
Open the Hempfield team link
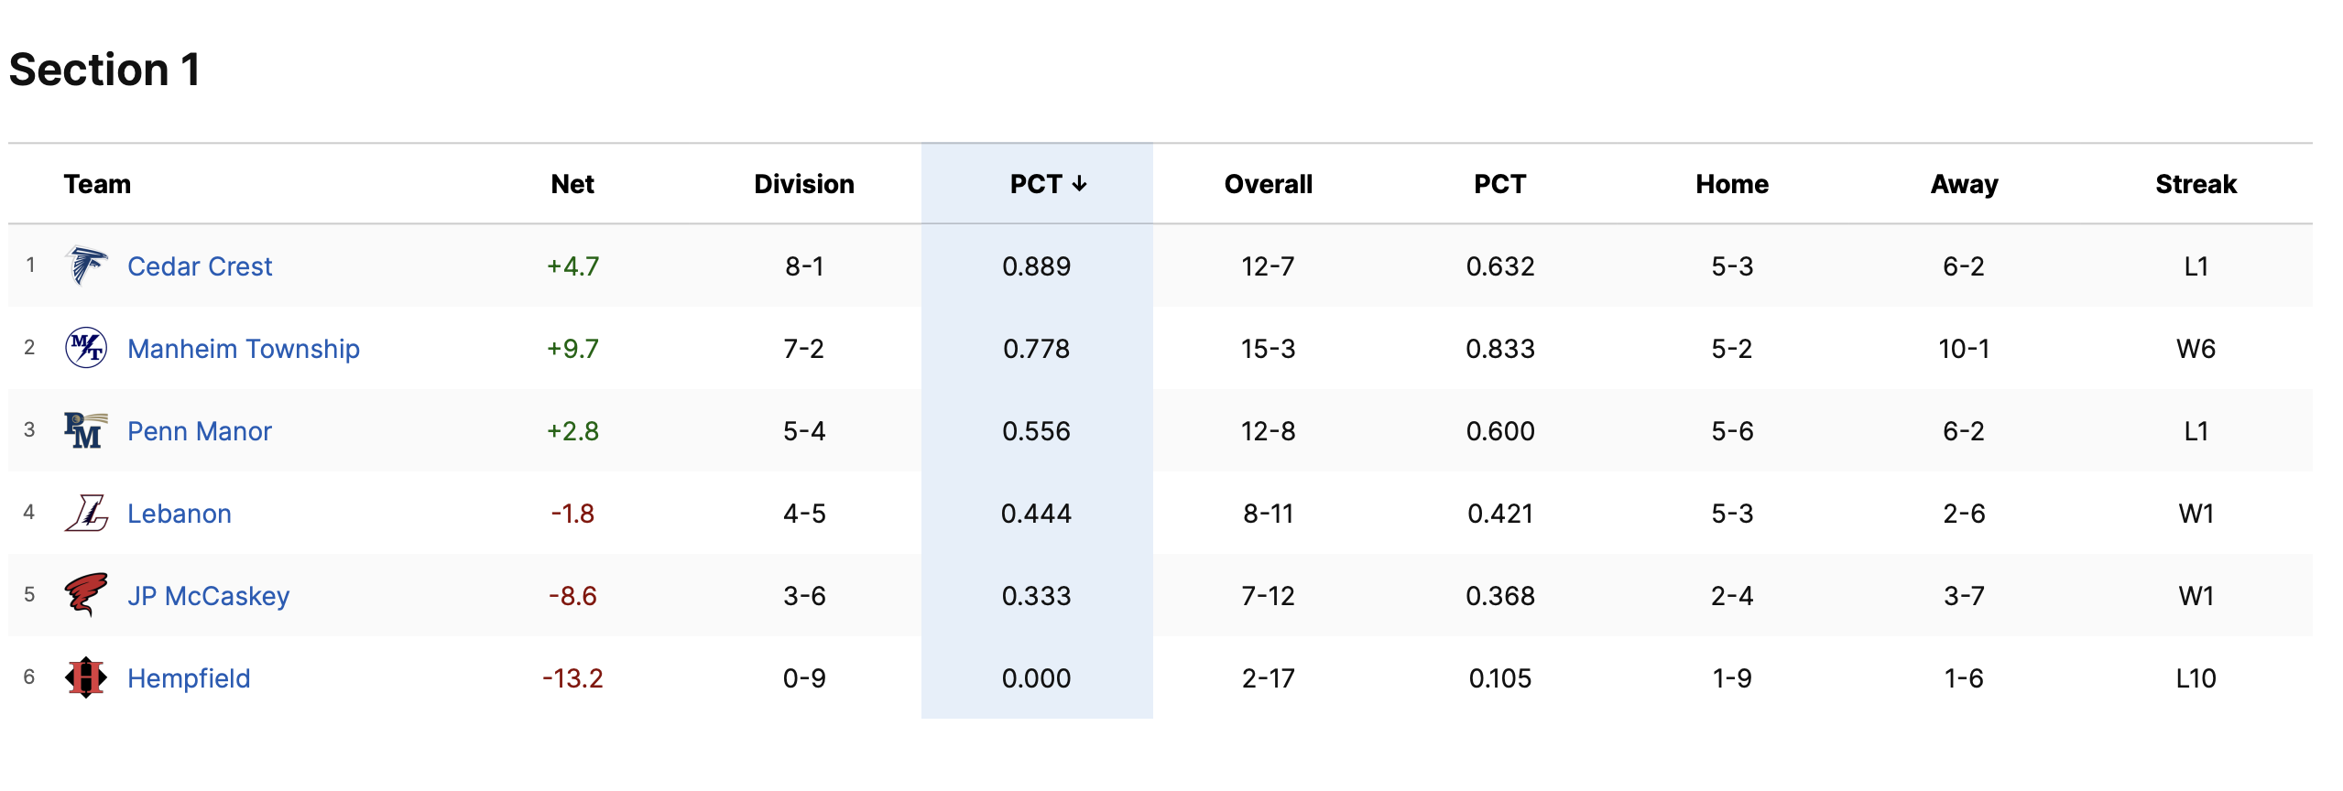coord(189,678)
